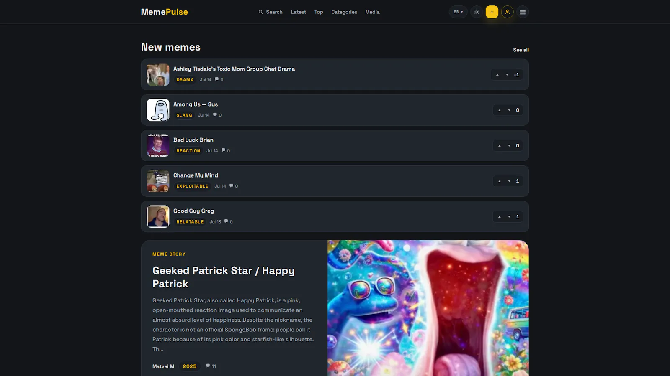Open the hamburger menu icon
The width and height of the screenshot is (670, 376).
click(523, 12)
